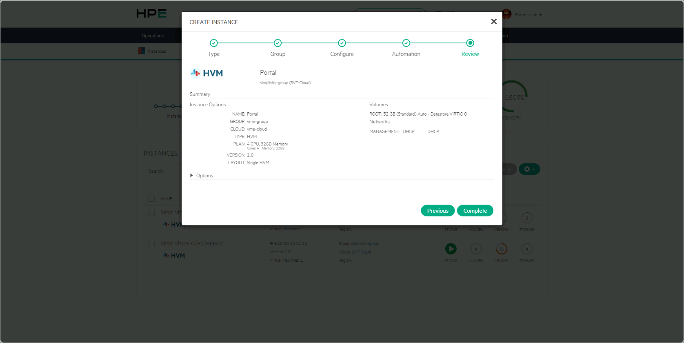Check the SimpliVityVC-10-13-11-22 row checkbox
This screenshot has height=343, width=684.
tap(151, 244)
